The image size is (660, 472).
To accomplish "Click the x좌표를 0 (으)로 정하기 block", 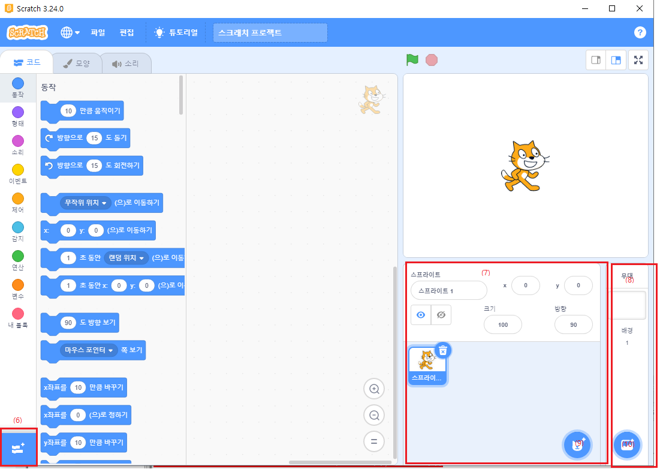I will pyautogui.click(x=86, y=416).
